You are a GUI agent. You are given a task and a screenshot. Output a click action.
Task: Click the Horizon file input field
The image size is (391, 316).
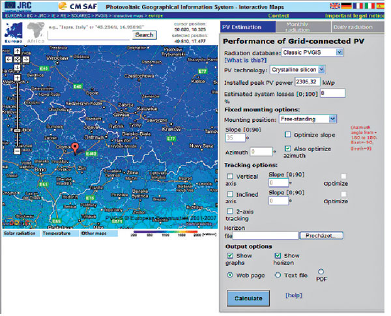[265, 235]
